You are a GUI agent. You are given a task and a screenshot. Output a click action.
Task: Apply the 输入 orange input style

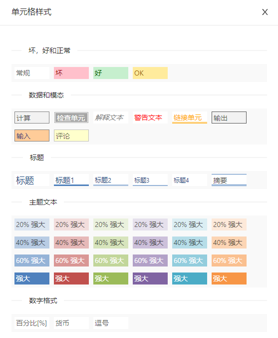tap(32, 135)
